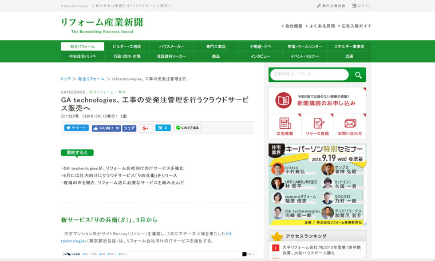This screenshot has width=435, height=261.
Task: Click the Facebook いいね like button
Action: point(106,128)
